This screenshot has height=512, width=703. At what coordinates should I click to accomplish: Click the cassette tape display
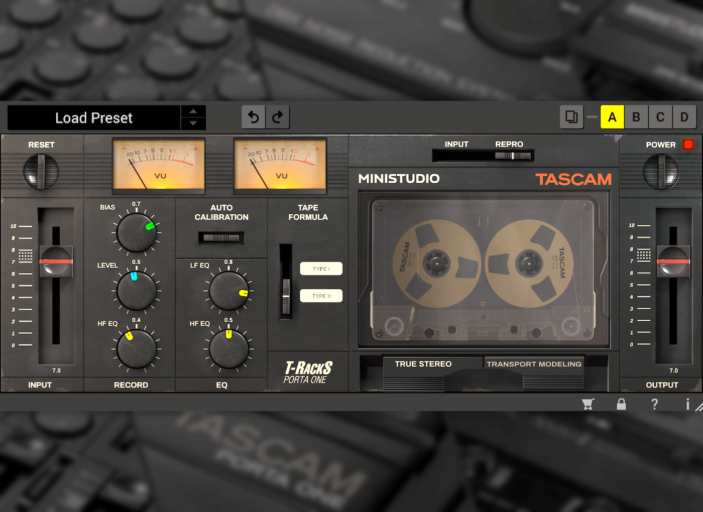pos(483,271)
